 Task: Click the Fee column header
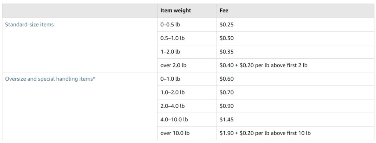(x=224, y=11)
